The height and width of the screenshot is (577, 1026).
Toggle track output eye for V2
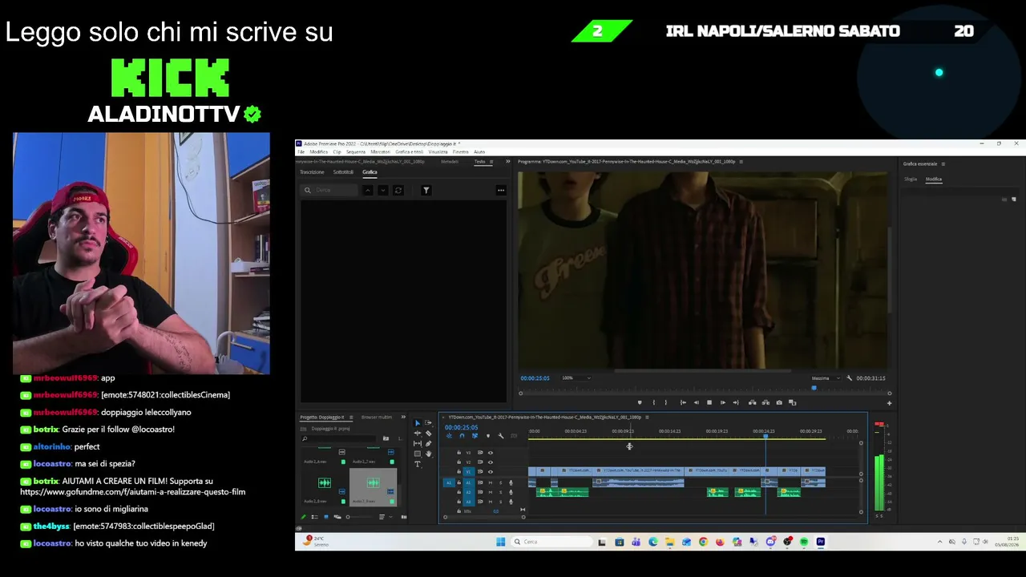(491, 462)
